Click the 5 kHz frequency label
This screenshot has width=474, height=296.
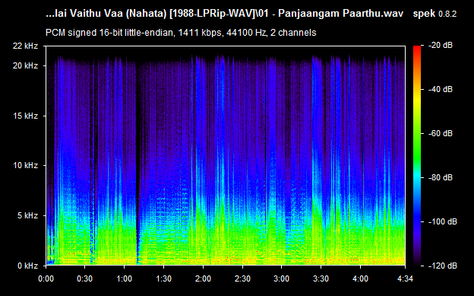click(28, 215)
